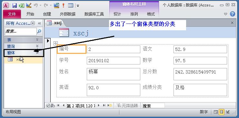Image resolution: width=239 pixels, height=118 pixels.
Task: Switch to the 数据库工具 ribbon tab
Action: point(94,14)
